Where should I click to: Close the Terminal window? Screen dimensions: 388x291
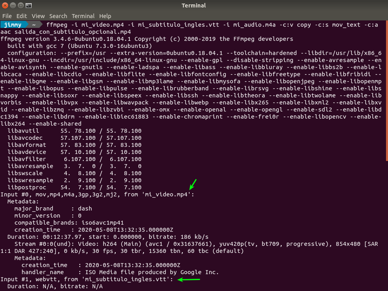coord(5,5)
